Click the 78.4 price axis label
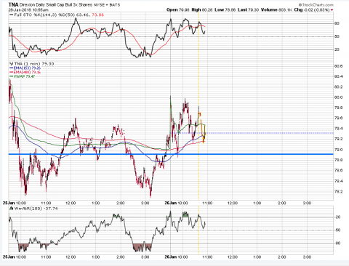Image resolution: width=349 pixels, height=266 pixels. pyautogui.click(x=339, y=181)
